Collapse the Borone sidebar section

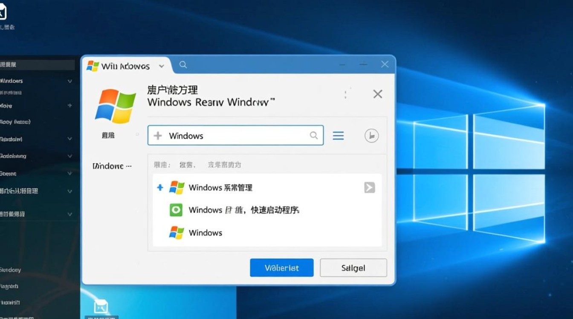pos(69,174)
